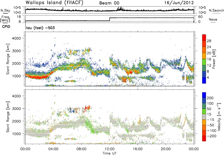This screenshot has height=155, width=224.
Task: Click the 'N.Sky' legend label
Action: pos(5,10)
